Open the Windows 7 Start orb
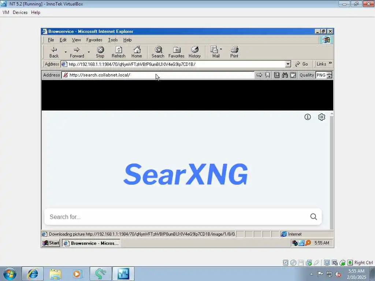 tap(10, 274)
